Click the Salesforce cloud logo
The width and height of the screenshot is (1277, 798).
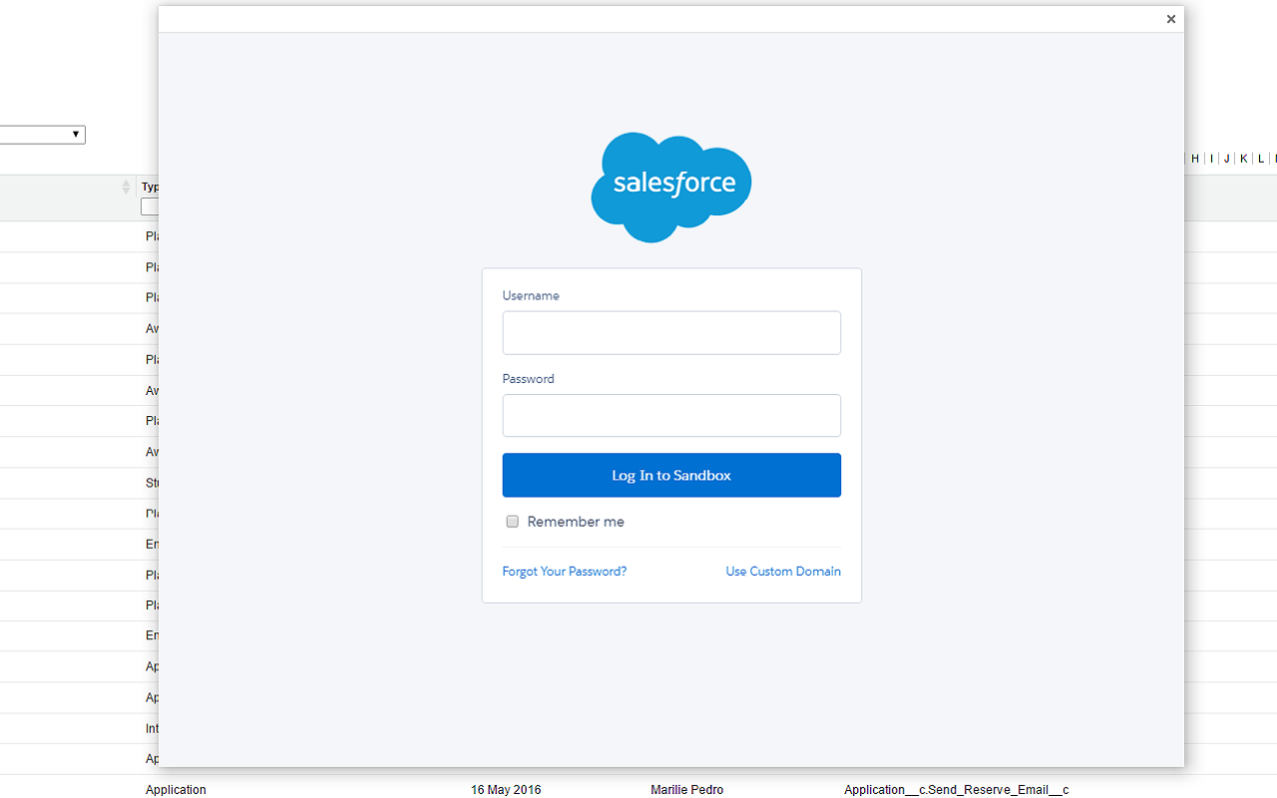[670, 187]
